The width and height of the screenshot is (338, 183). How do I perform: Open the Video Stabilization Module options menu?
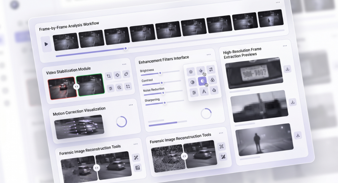(124, 64)
